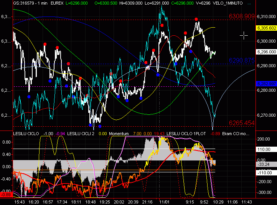Click the -0.40 left indicator axis label
Image resolution: width=277 pixels, height=205 pixels.
(6, 179)
